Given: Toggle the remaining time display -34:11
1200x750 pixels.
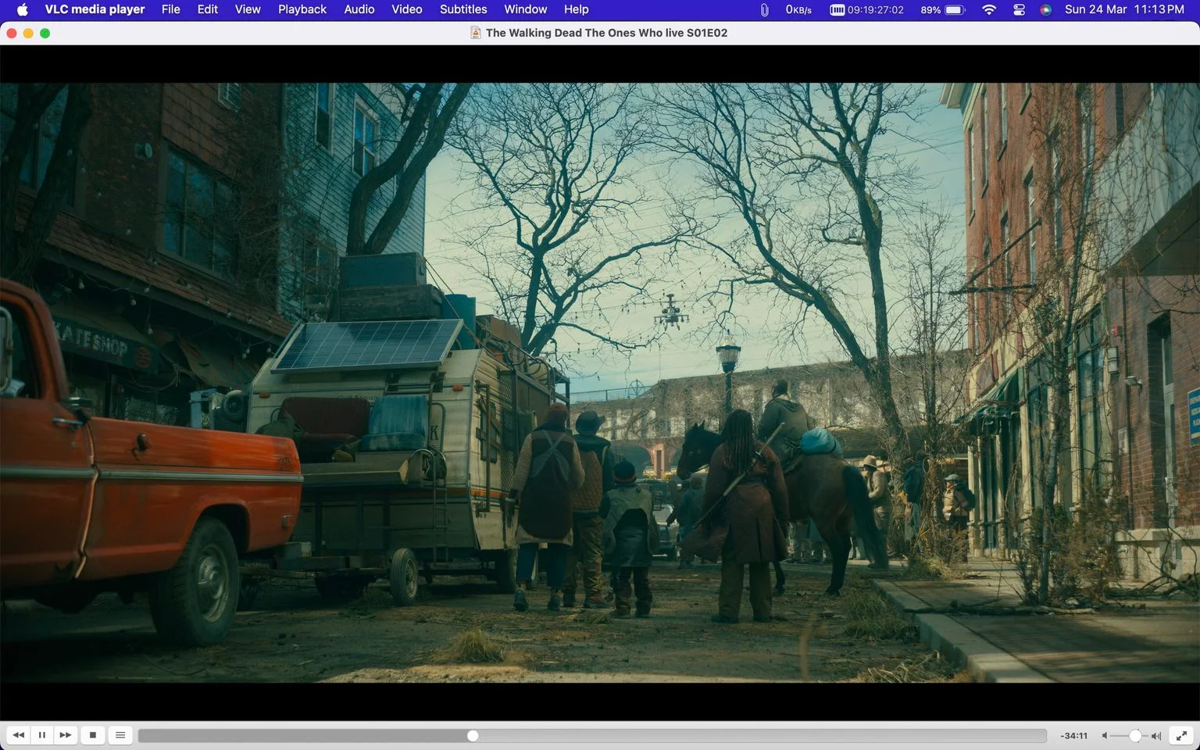Looking at the screenshot, I should (x=1074, y=736).
